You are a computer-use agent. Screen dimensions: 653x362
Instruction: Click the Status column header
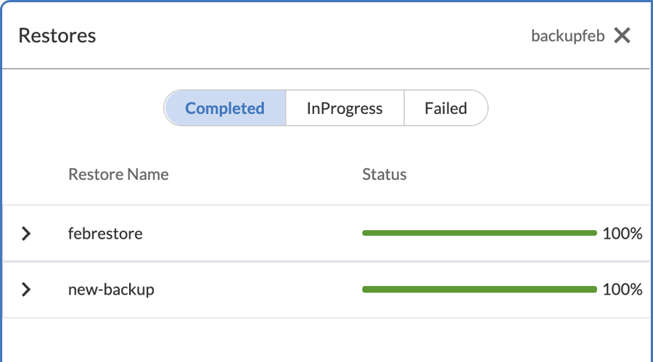[385, 174]
